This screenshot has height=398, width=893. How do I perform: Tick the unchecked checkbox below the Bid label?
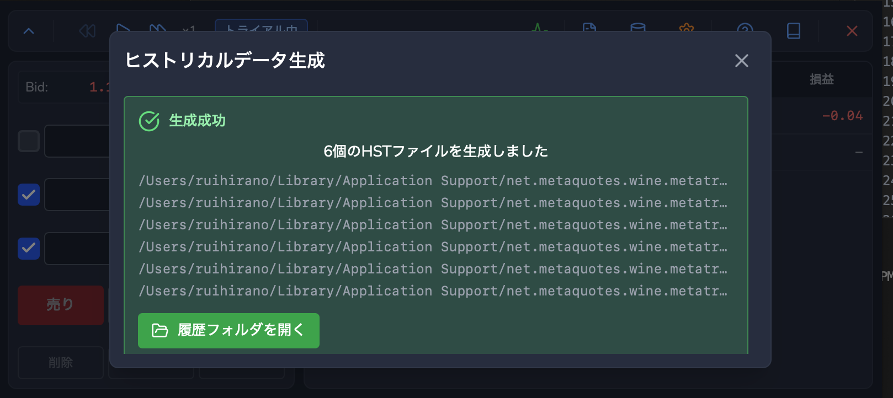(29, 141)
